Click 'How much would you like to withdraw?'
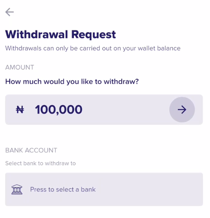 coord(72,82)
